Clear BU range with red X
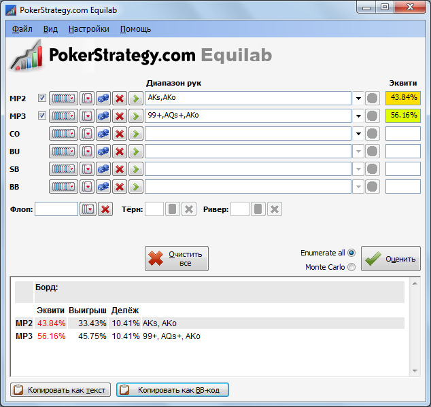The height and width of the screenshot is (407, 431). click(x=120, y=151)
